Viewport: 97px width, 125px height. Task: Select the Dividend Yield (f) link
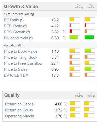pyautogui.click(x=18, y=38)
